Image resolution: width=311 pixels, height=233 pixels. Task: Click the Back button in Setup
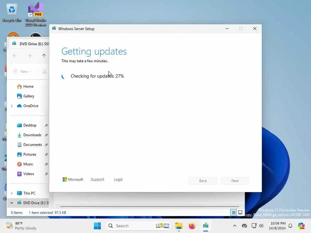pyautogui.click(x=203, y=181)
